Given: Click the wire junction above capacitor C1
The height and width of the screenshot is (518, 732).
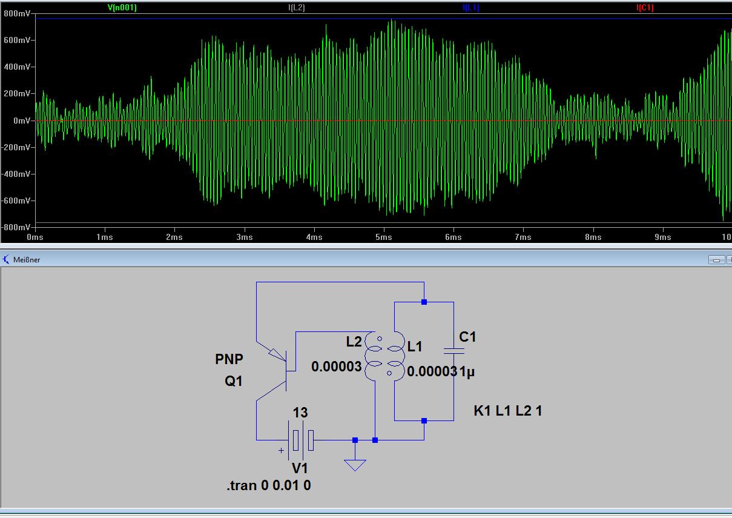Looking at the screenshot, I should click(424, 302).
